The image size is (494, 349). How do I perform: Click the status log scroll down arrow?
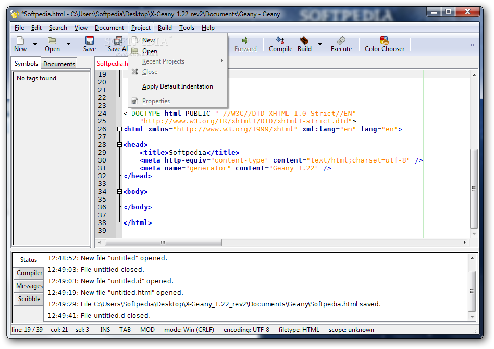coord(472,317)
